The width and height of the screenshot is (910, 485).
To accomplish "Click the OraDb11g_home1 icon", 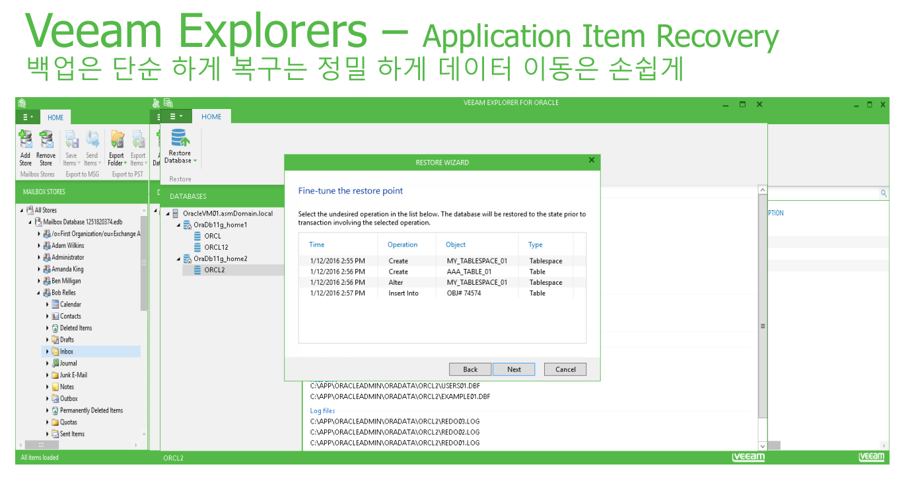I will pos(187,225).
